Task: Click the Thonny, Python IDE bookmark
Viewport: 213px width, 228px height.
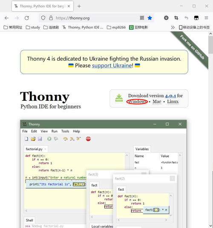Action: coord(83,27)
